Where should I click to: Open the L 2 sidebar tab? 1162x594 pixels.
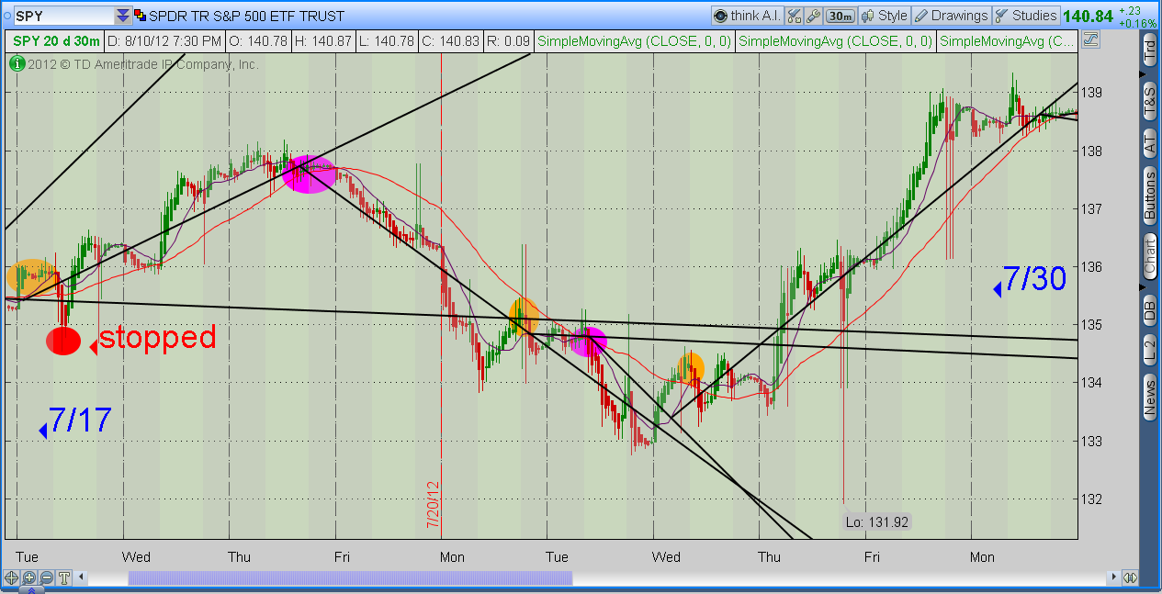[x=1149, y=350]
